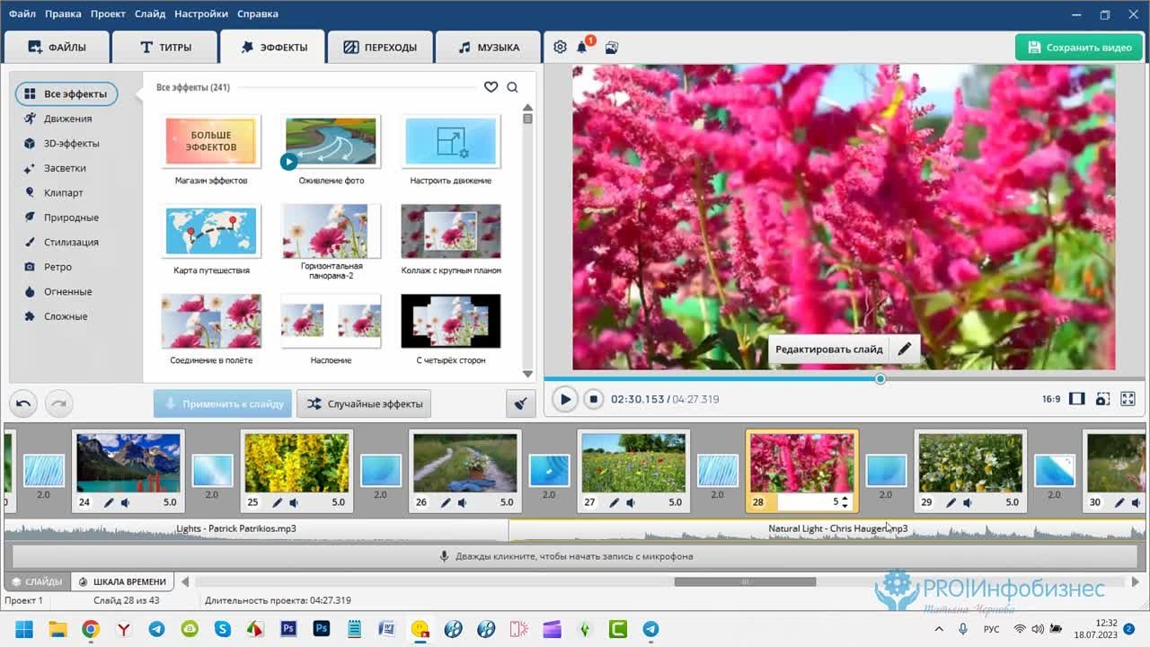Open the Настройки menu
This screenshot has width=1150, height=647.
coord(201,14)
